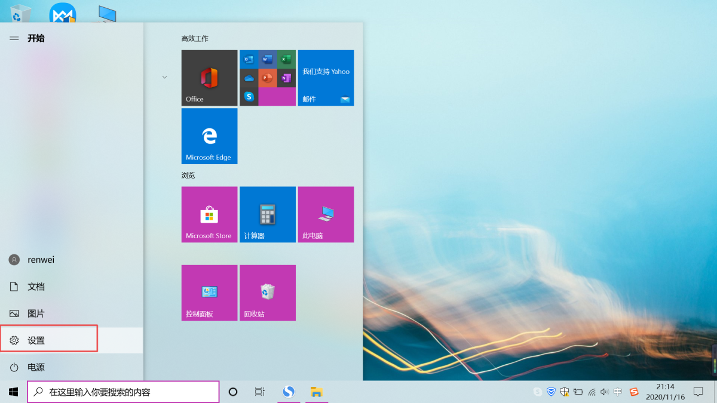Screen dimensions: 717x403
Task: Open 文档 documents folder
Action: (36, 287)
